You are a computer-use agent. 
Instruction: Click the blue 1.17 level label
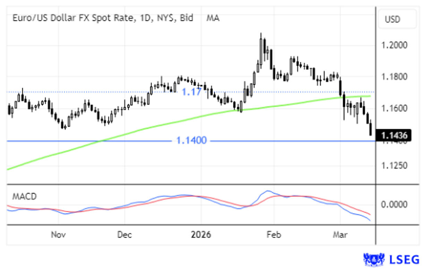point(192,92)
